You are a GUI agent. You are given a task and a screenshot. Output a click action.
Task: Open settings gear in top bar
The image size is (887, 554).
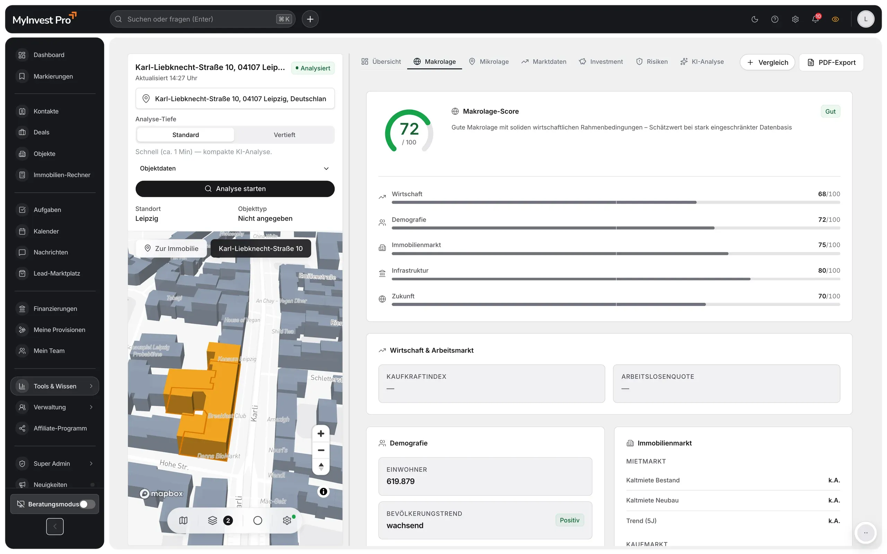click(x=795, y=19)
